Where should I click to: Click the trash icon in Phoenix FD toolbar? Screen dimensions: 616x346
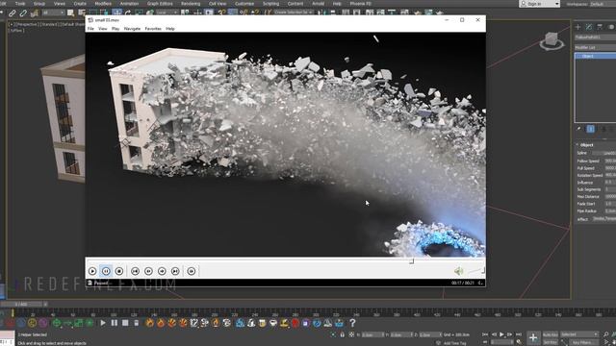point(137,323)
